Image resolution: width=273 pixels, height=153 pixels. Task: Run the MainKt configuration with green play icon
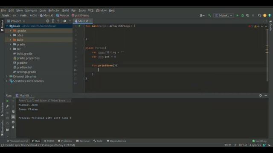click(x=237, y=15)
